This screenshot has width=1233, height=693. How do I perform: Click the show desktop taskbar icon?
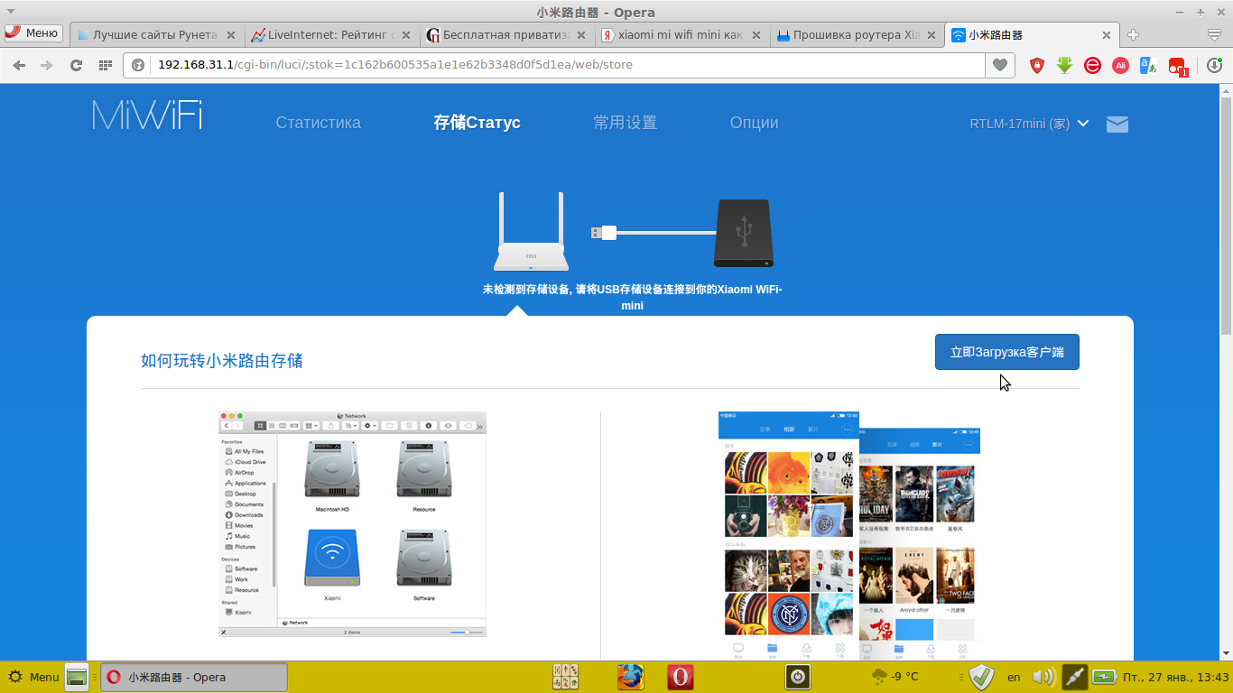pyautogui.click(x=77, y=677)
